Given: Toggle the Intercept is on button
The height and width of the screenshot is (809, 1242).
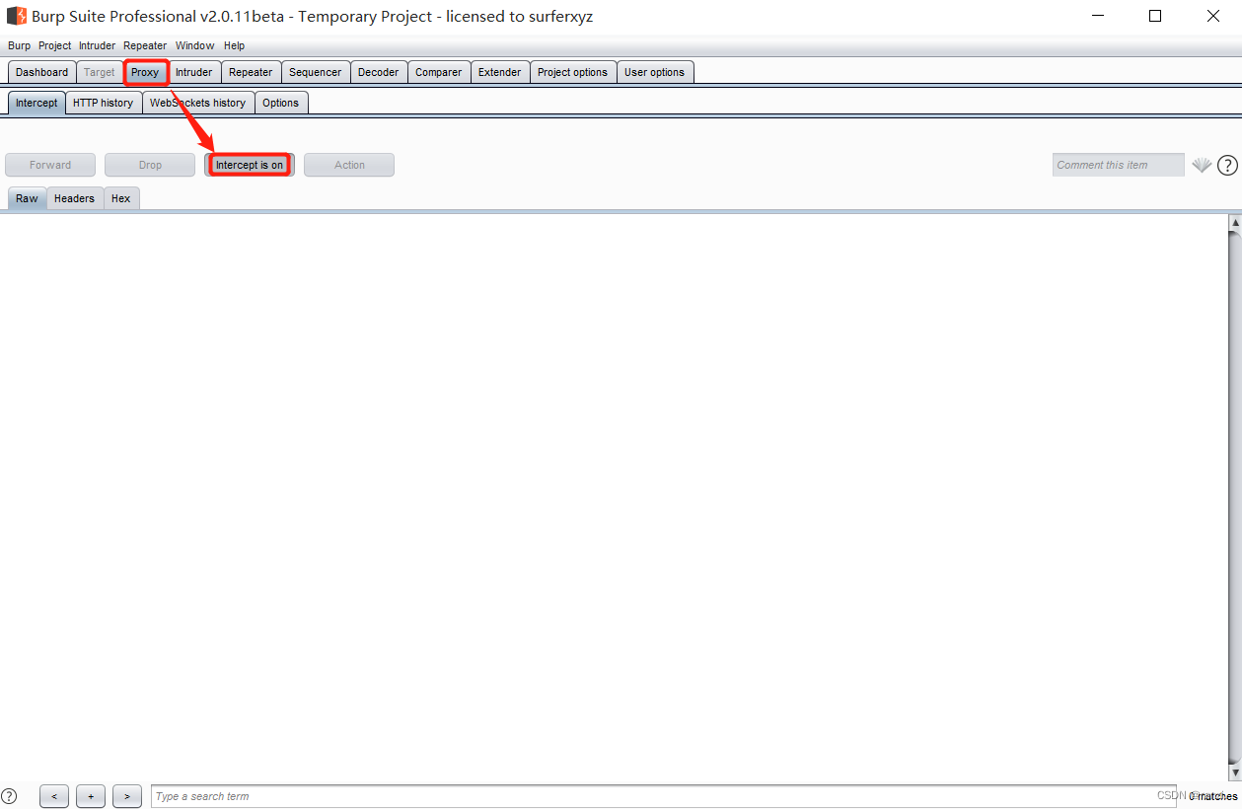Looking at the screenshot, I should click(250, 165).
